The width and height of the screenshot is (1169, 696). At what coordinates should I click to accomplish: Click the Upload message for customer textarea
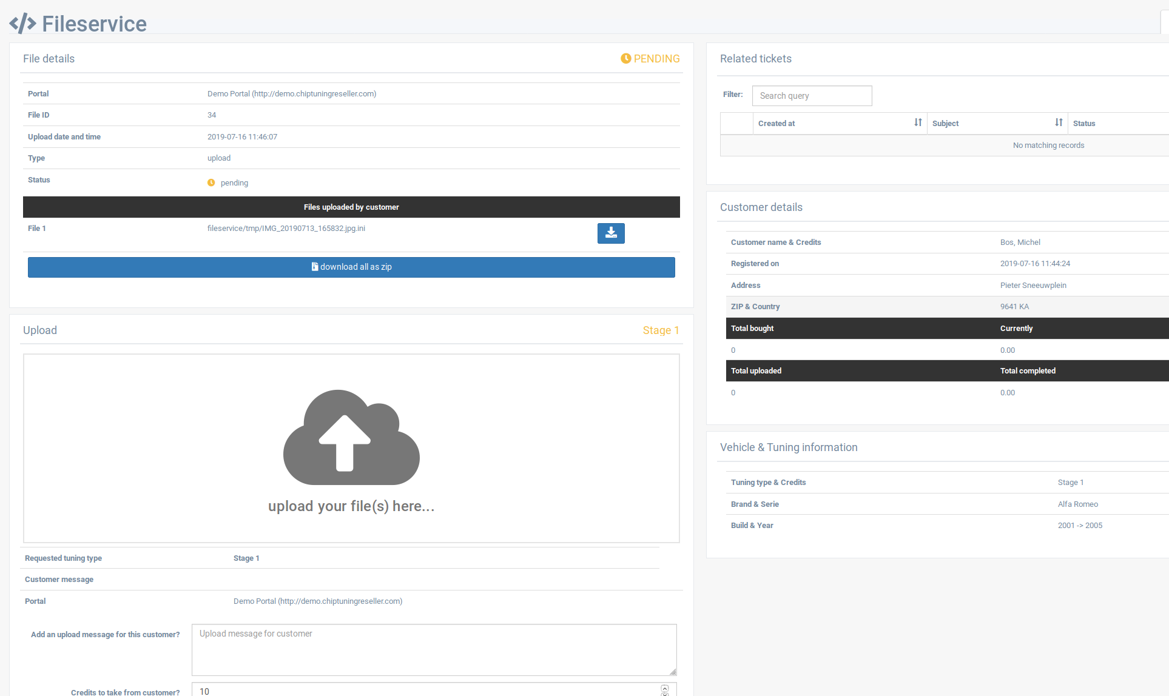[x=434, y=650]
